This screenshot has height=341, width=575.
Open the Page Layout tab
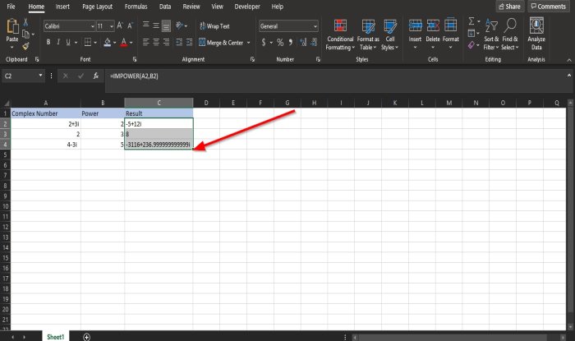coord(97,6)
